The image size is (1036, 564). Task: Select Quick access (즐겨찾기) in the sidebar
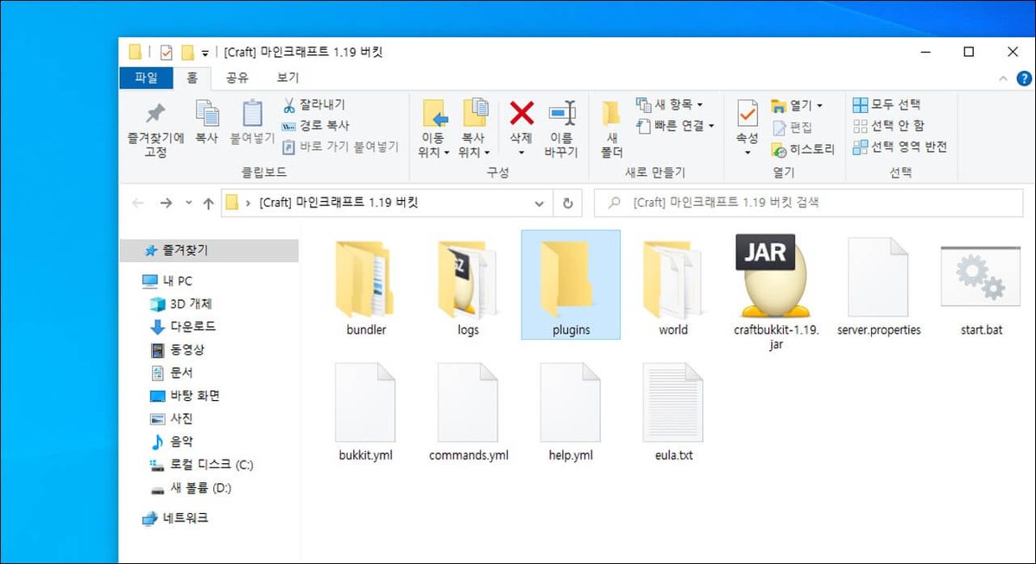pyautogui.click(x=209, y=250)
